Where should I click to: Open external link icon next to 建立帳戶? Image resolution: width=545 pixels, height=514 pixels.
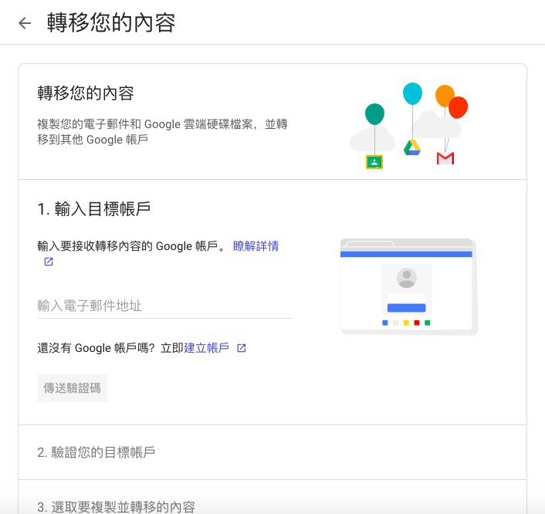pos(241,348)
